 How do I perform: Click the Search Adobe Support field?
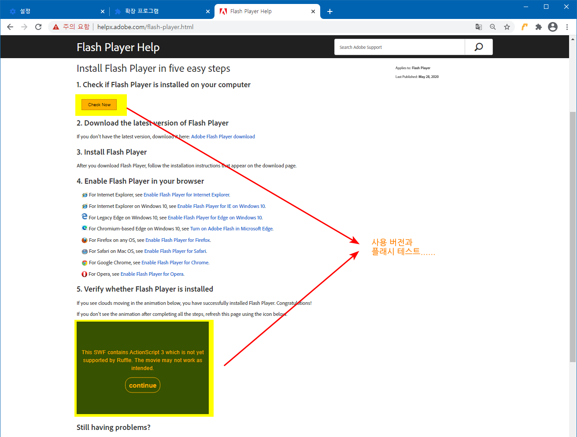coord(399,47)
